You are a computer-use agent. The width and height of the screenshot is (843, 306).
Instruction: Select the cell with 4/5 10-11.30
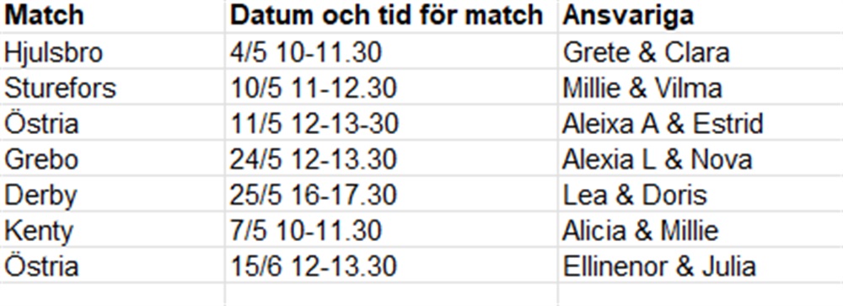[x=391, y=51]
